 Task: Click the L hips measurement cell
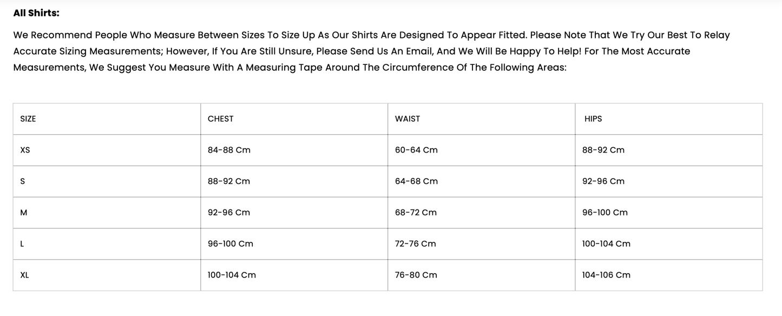click(x=606, y=244)
